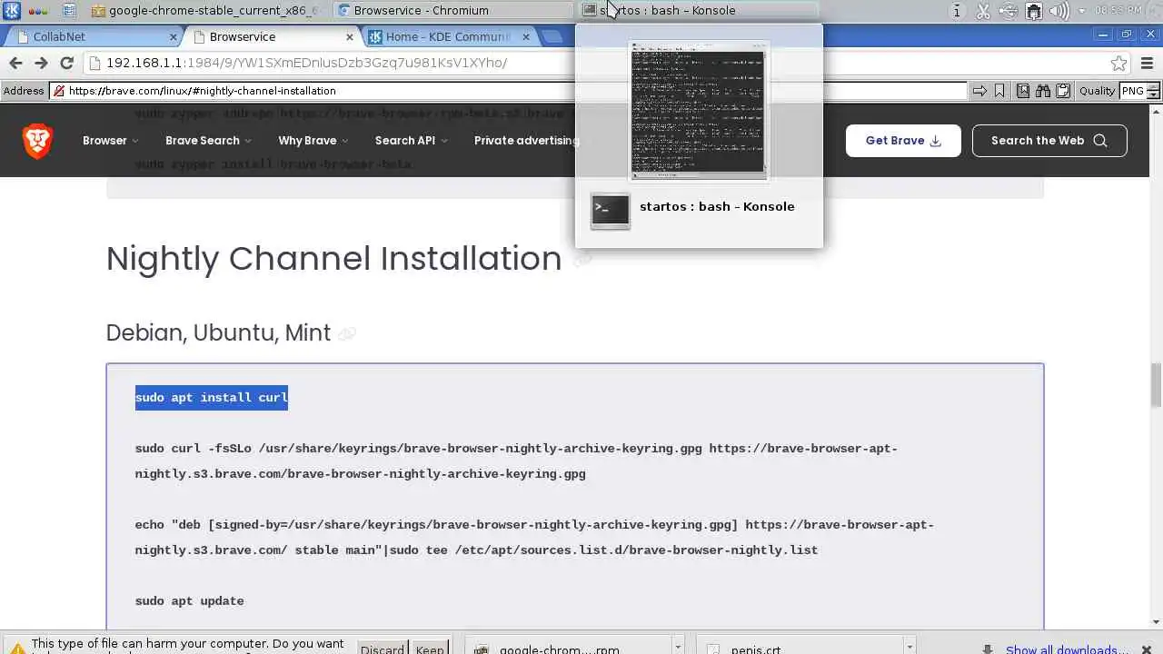Select the Konsole window thumbnail preview

[x=699, y=111]
